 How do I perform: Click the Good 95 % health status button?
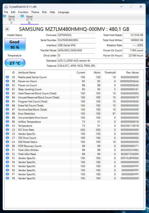tap(15, 45)
